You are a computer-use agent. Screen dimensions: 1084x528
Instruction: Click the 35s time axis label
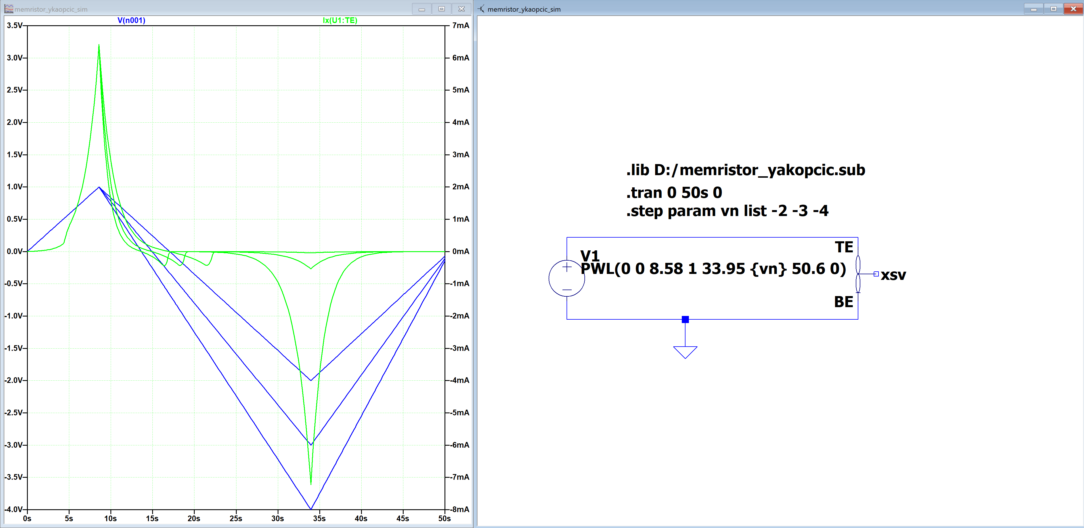point(319,518)
